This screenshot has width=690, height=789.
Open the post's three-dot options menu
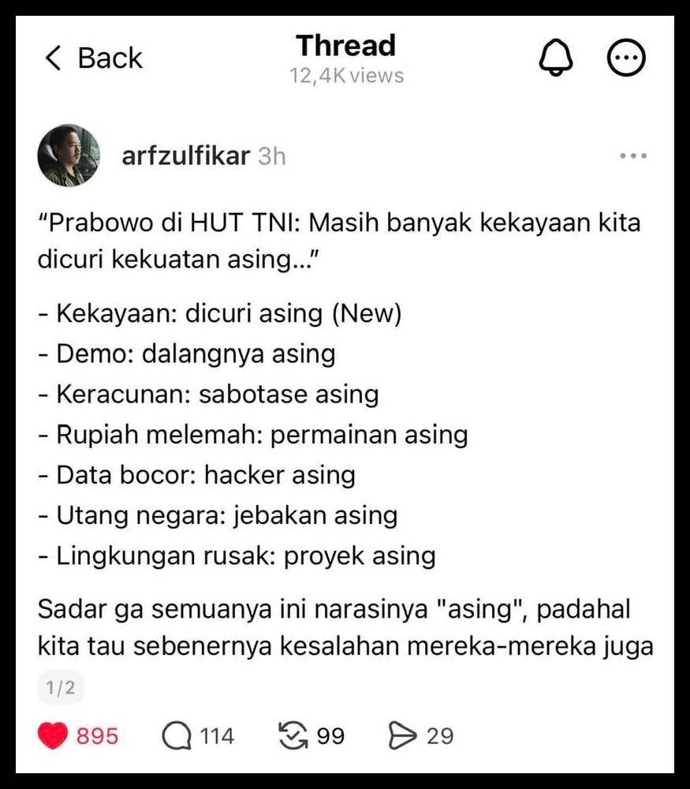pyautogui.click(x=633, y=156)
